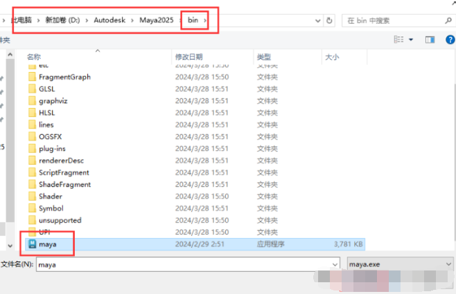This screenshot has height=294, width=456.
Task: Select the plug-ins folder name
Action: point(52,148)
